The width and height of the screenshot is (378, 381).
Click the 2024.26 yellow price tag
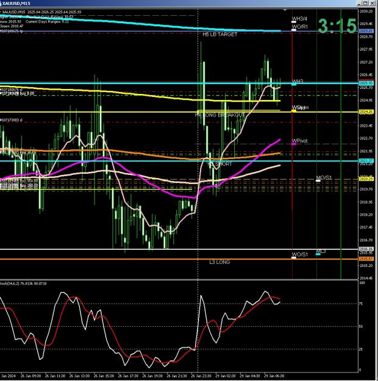(366, 112)
